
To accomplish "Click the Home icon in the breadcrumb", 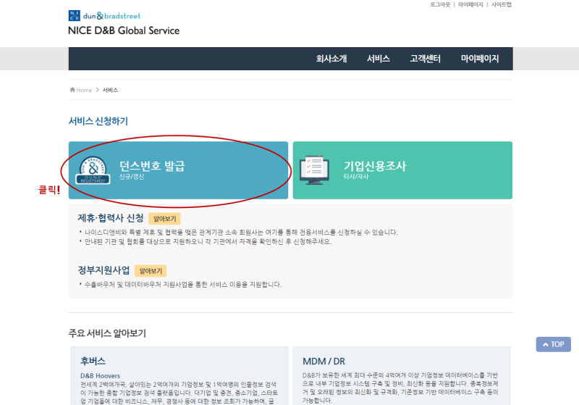I will tap(72, 90).
